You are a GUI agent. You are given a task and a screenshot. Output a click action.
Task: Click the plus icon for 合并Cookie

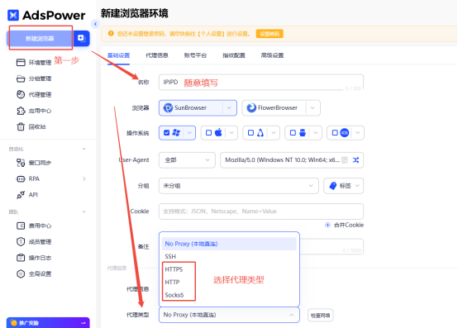tap(327, 225)
